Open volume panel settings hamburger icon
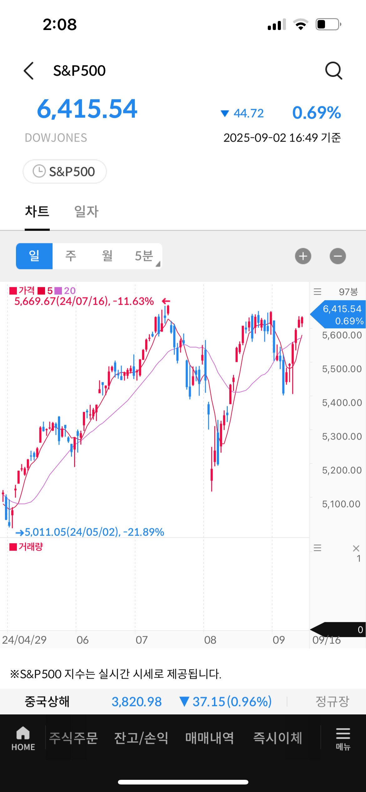Image resolution: width=366 pixels, height=792 pixels. click(x=318, y=548)
